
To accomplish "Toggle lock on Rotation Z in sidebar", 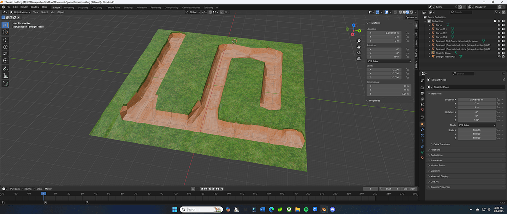I will point(407,57).
